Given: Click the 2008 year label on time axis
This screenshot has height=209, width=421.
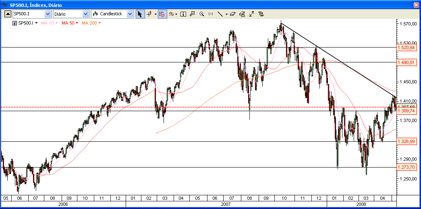Looking at the screenshot, I should [361, 204].
